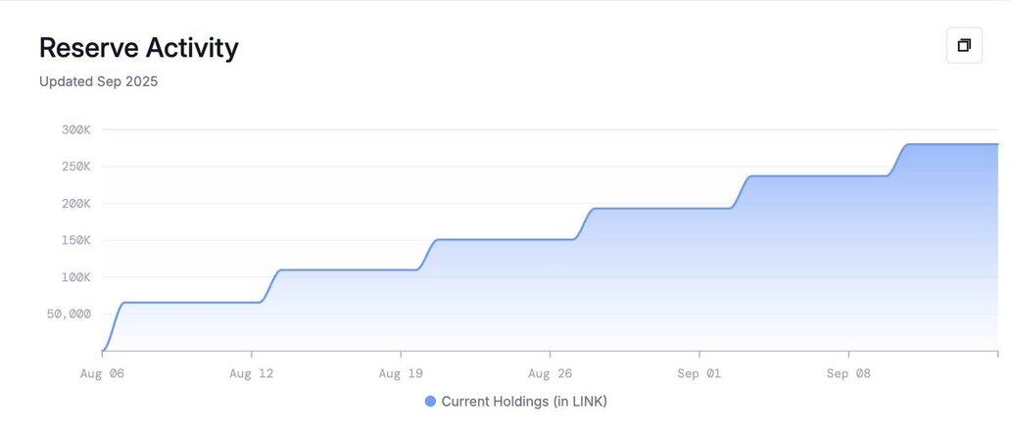Select the Sep 01 axis label
This screenshot has width=1011, height=434.
[698, 374]
